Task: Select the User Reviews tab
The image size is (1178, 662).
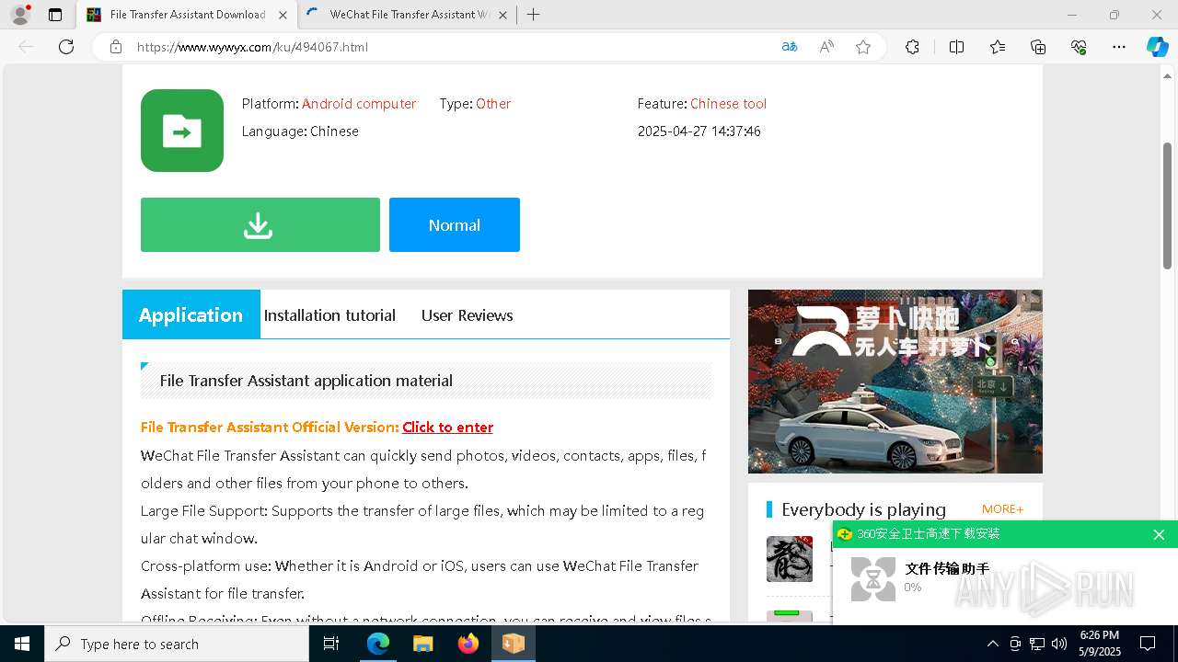Action: (468, 315)
